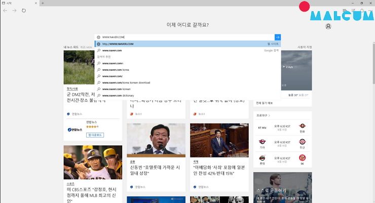Open the Pirates baseball players photo
Screen dimensions: 375x203
[93, 163]
